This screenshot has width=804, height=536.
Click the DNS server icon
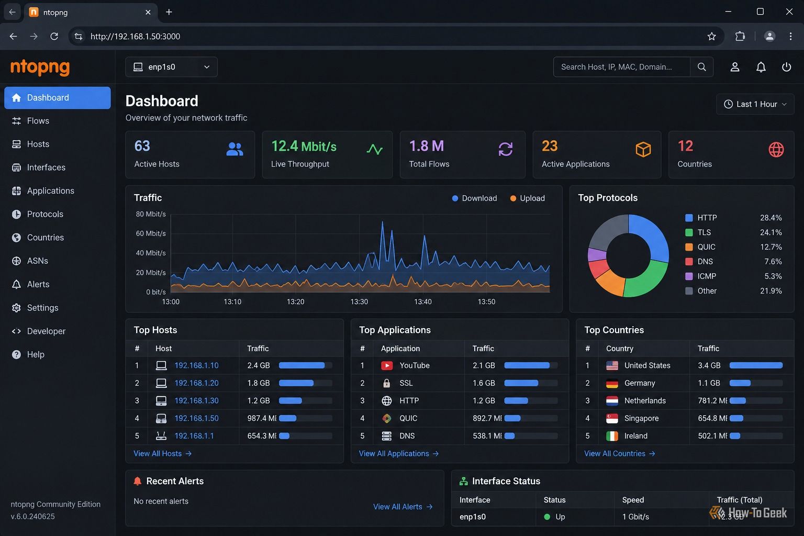[x=387, y=436]
